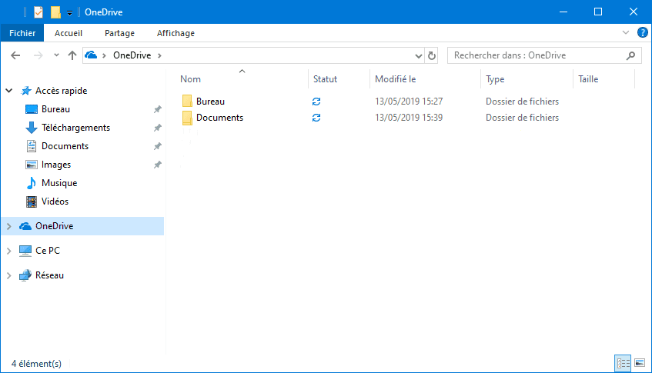The height and width of the screenshot is (373, 652).
Task: Click the back arrow navigation button
Action: point(15,55)
